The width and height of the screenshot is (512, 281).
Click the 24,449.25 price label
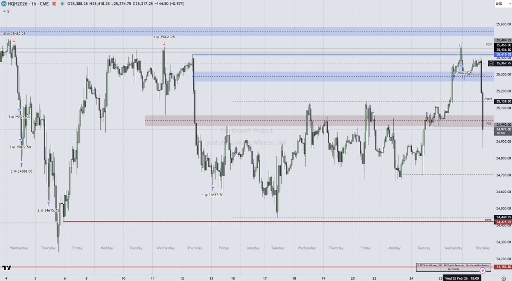point(503,217)
